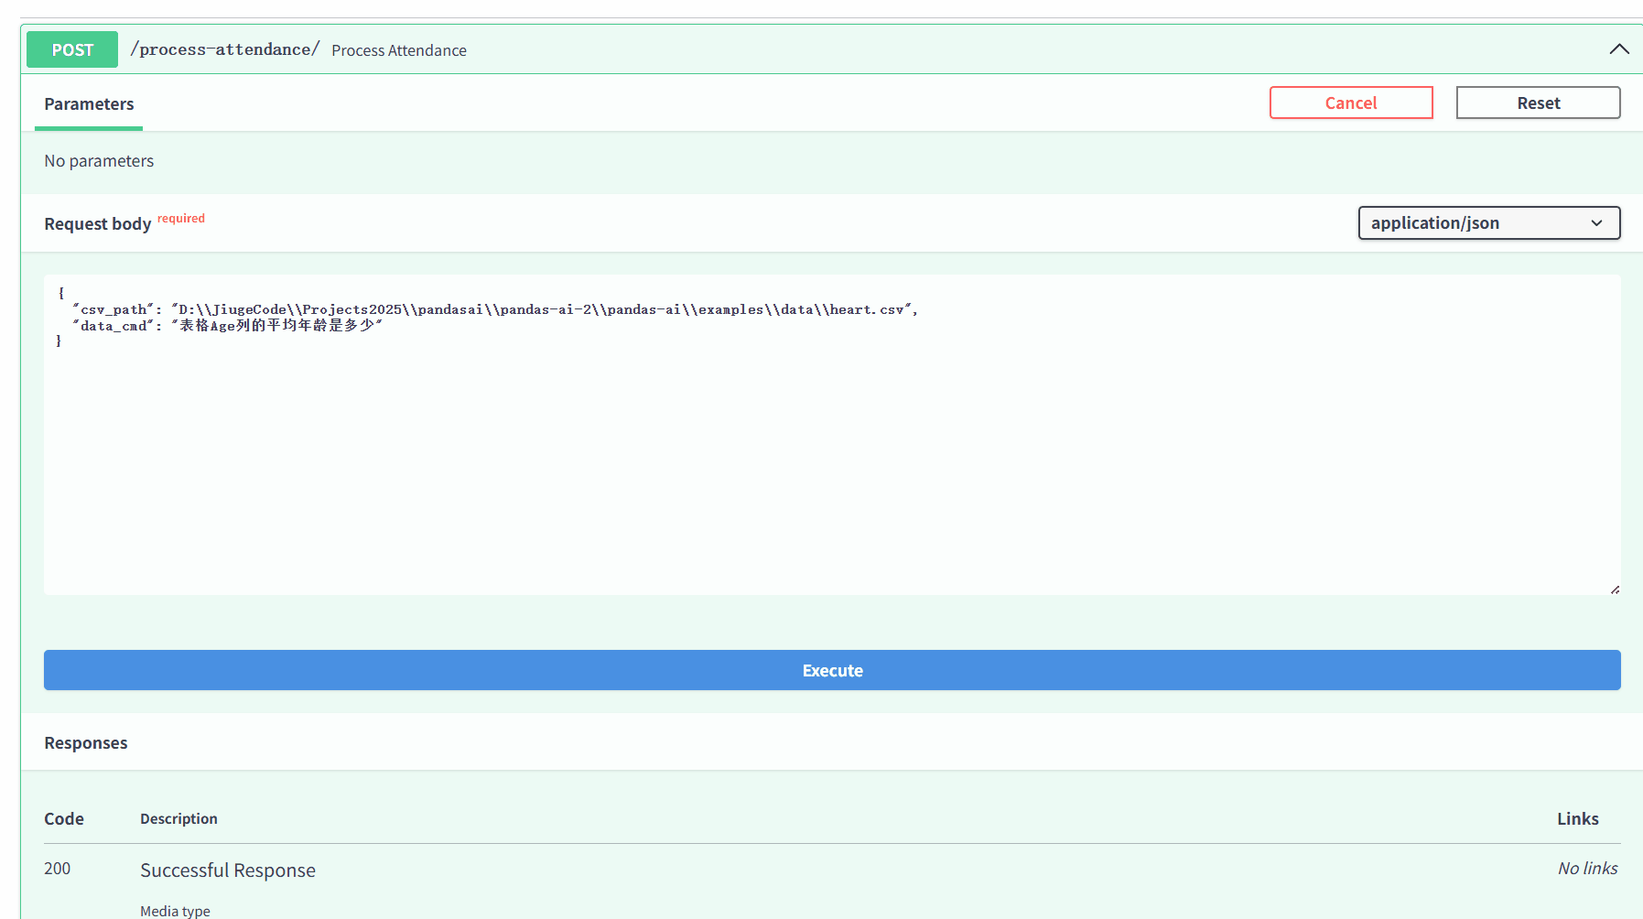1643x919 pixels.
Task: Select the Parameters tab
Action: coord(89,103)
